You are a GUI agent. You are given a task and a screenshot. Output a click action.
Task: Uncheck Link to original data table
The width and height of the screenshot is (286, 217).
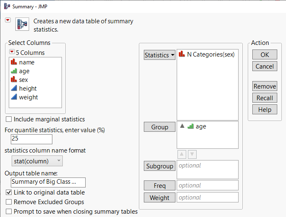(x=9, y=192)
